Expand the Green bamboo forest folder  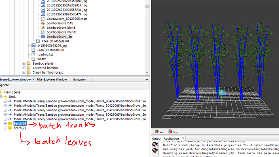click(24, 72)
